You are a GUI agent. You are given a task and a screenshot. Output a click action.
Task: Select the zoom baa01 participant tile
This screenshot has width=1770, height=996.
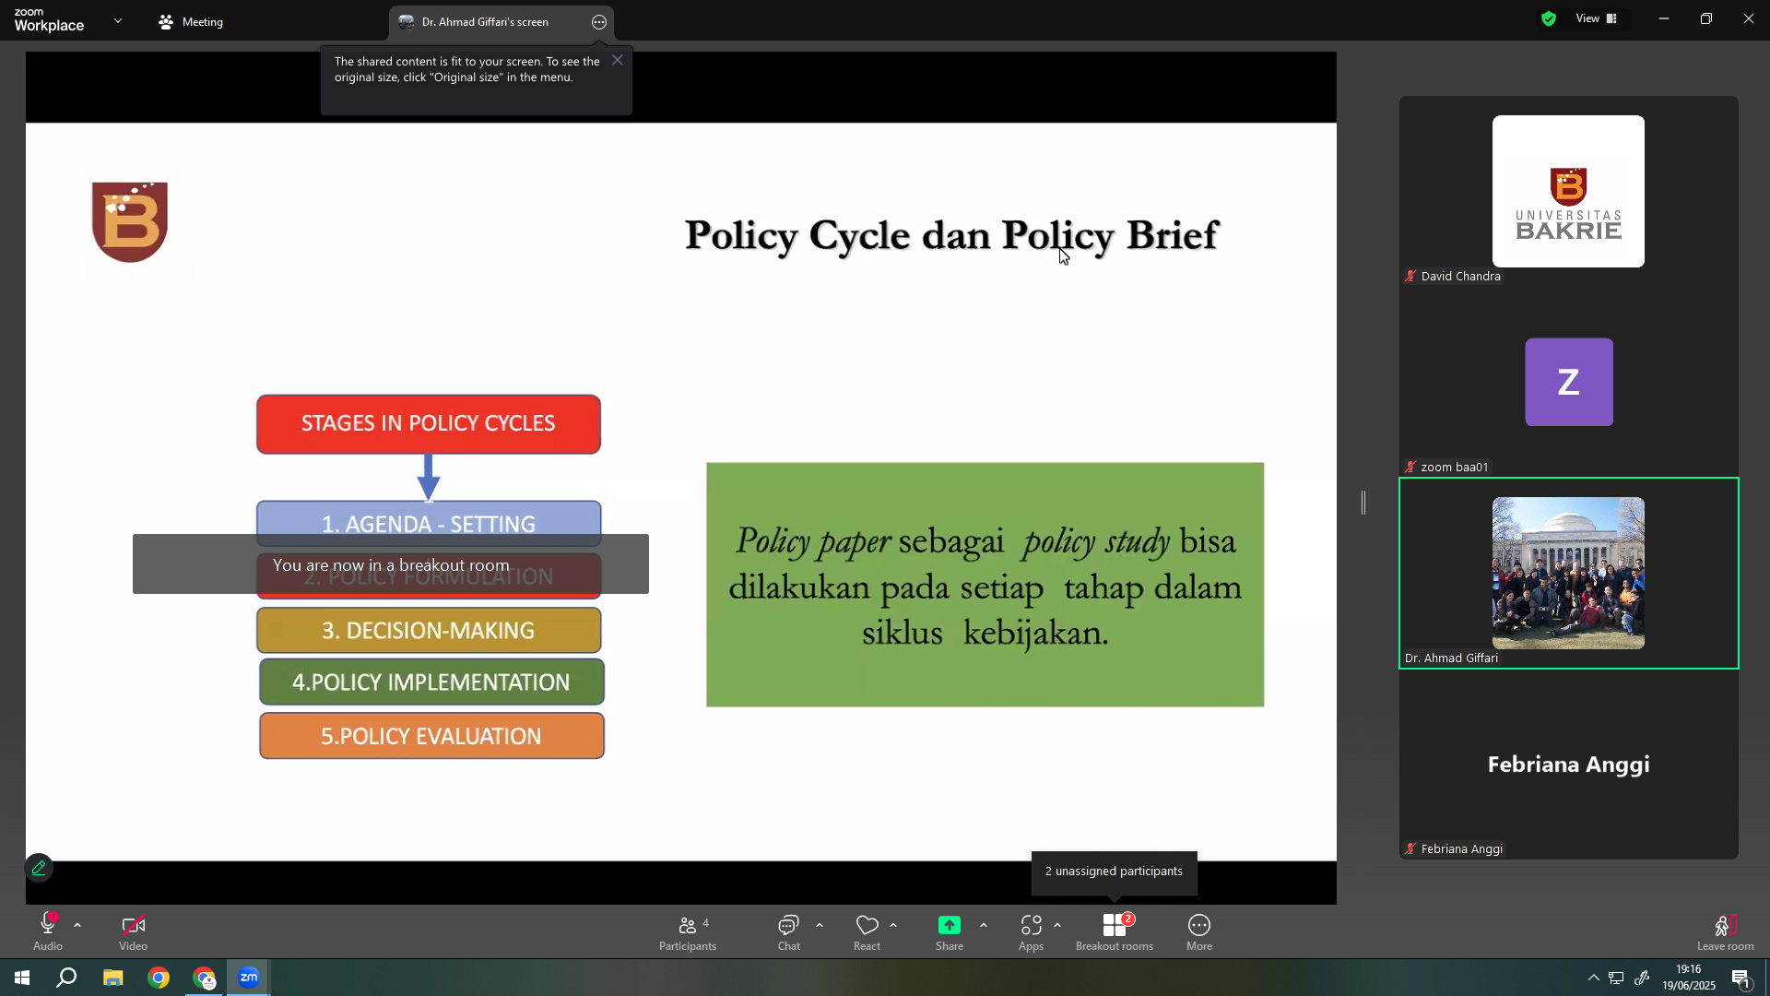[1568, 382]
